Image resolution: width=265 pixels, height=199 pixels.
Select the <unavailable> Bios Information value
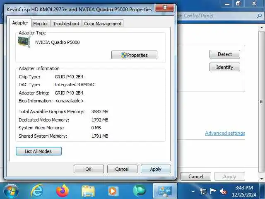coord(70,101)
